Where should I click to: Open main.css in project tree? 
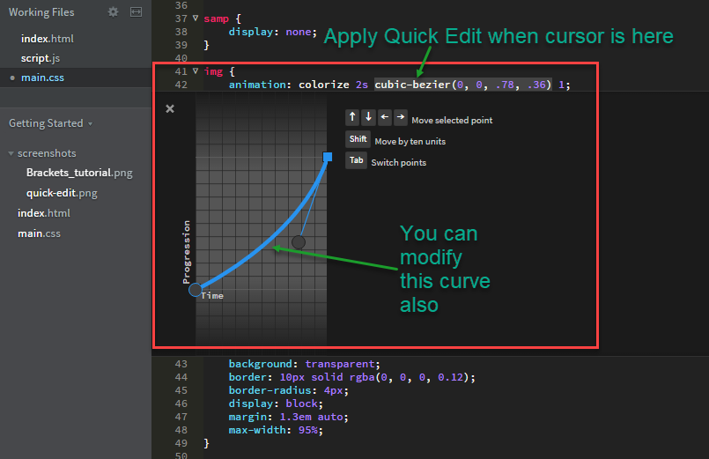coord(39,233)
